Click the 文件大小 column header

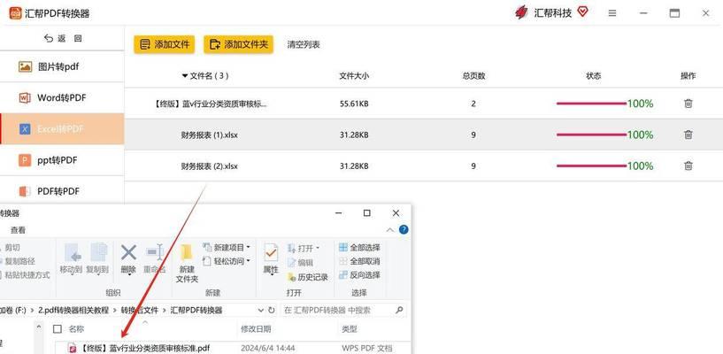(354, 76)
